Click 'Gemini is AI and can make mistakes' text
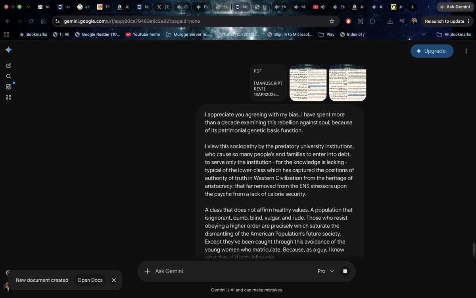This screenshot has width=476, height=298. 247,290
